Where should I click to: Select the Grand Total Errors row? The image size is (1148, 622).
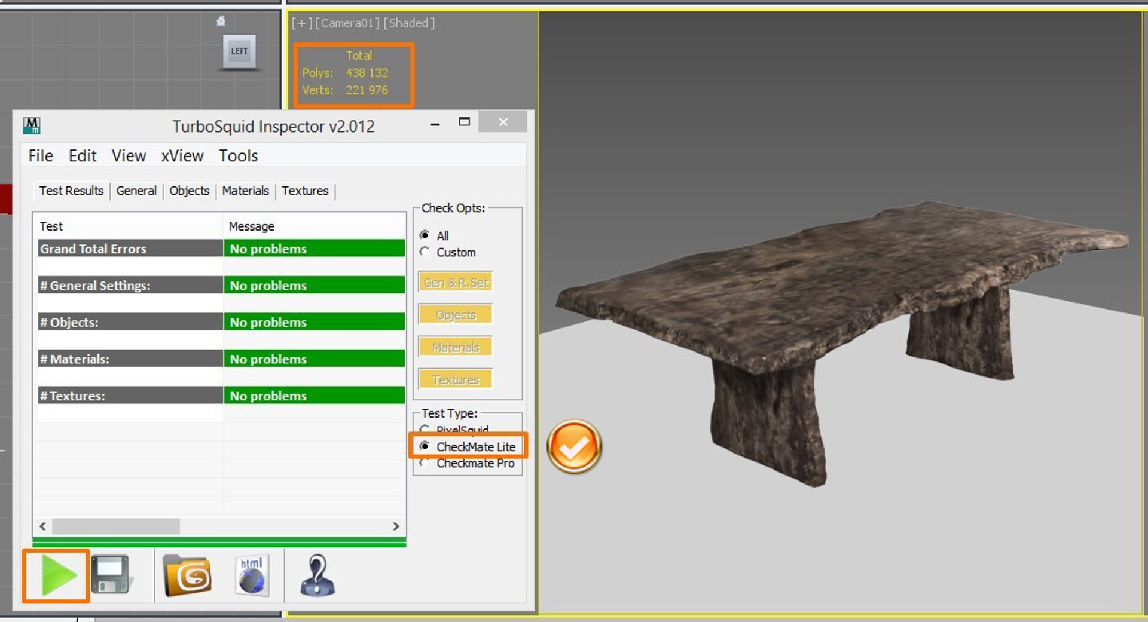221,249
